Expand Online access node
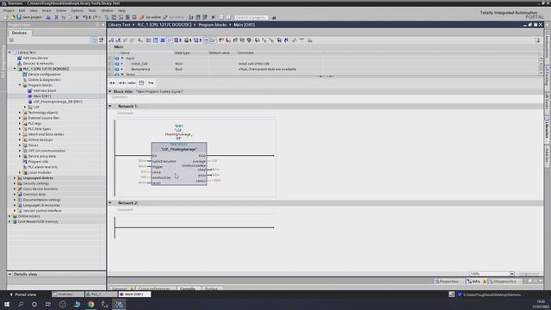The image size is (551, 310). click(x=9, y=216)
